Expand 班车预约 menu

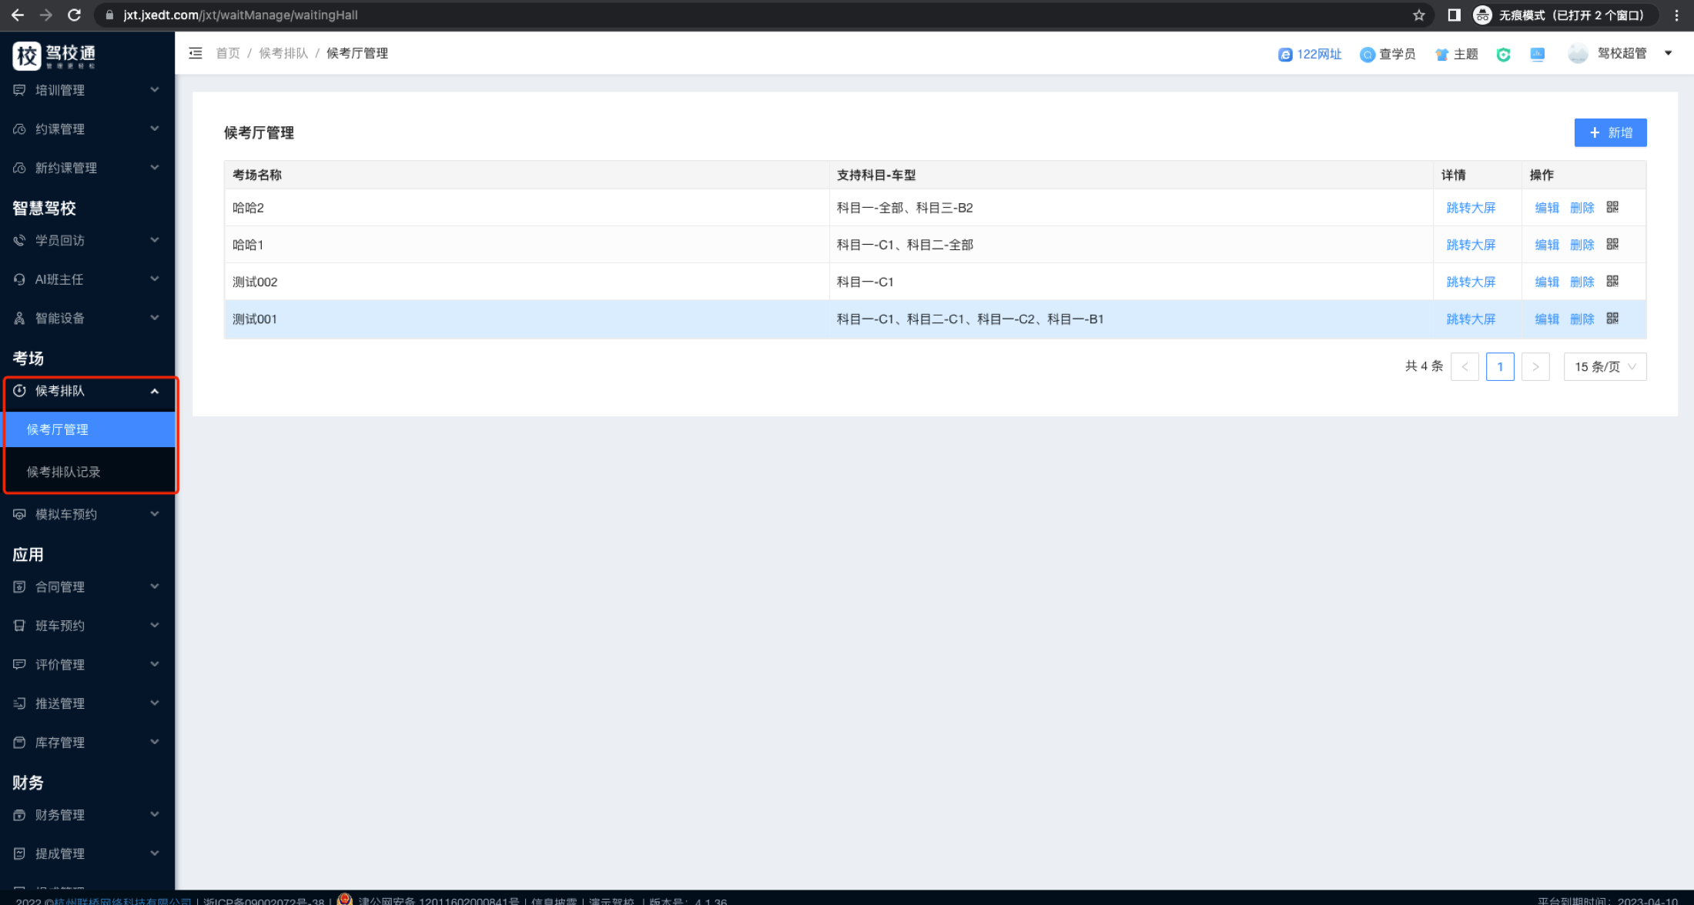pos(87,626)
